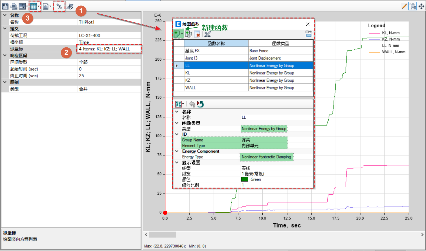Open the bar chart report dropdown

pos(50,6)
